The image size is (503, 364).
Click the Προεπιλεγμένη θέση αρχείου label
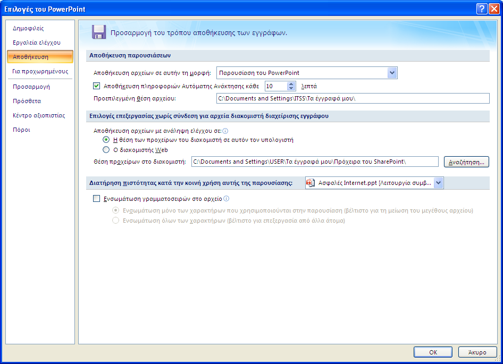(135, 98)
